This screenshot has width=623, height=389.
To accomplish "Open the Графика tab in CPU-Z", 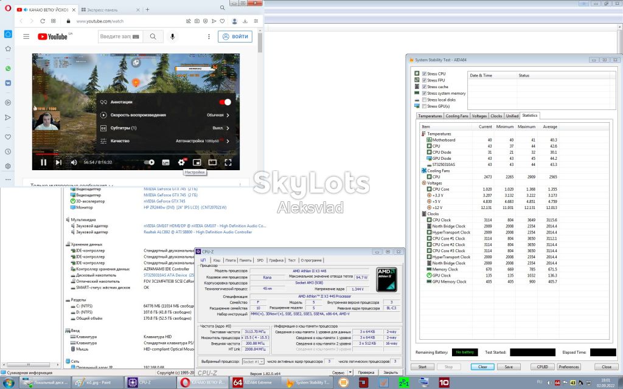I will [276, 260].
